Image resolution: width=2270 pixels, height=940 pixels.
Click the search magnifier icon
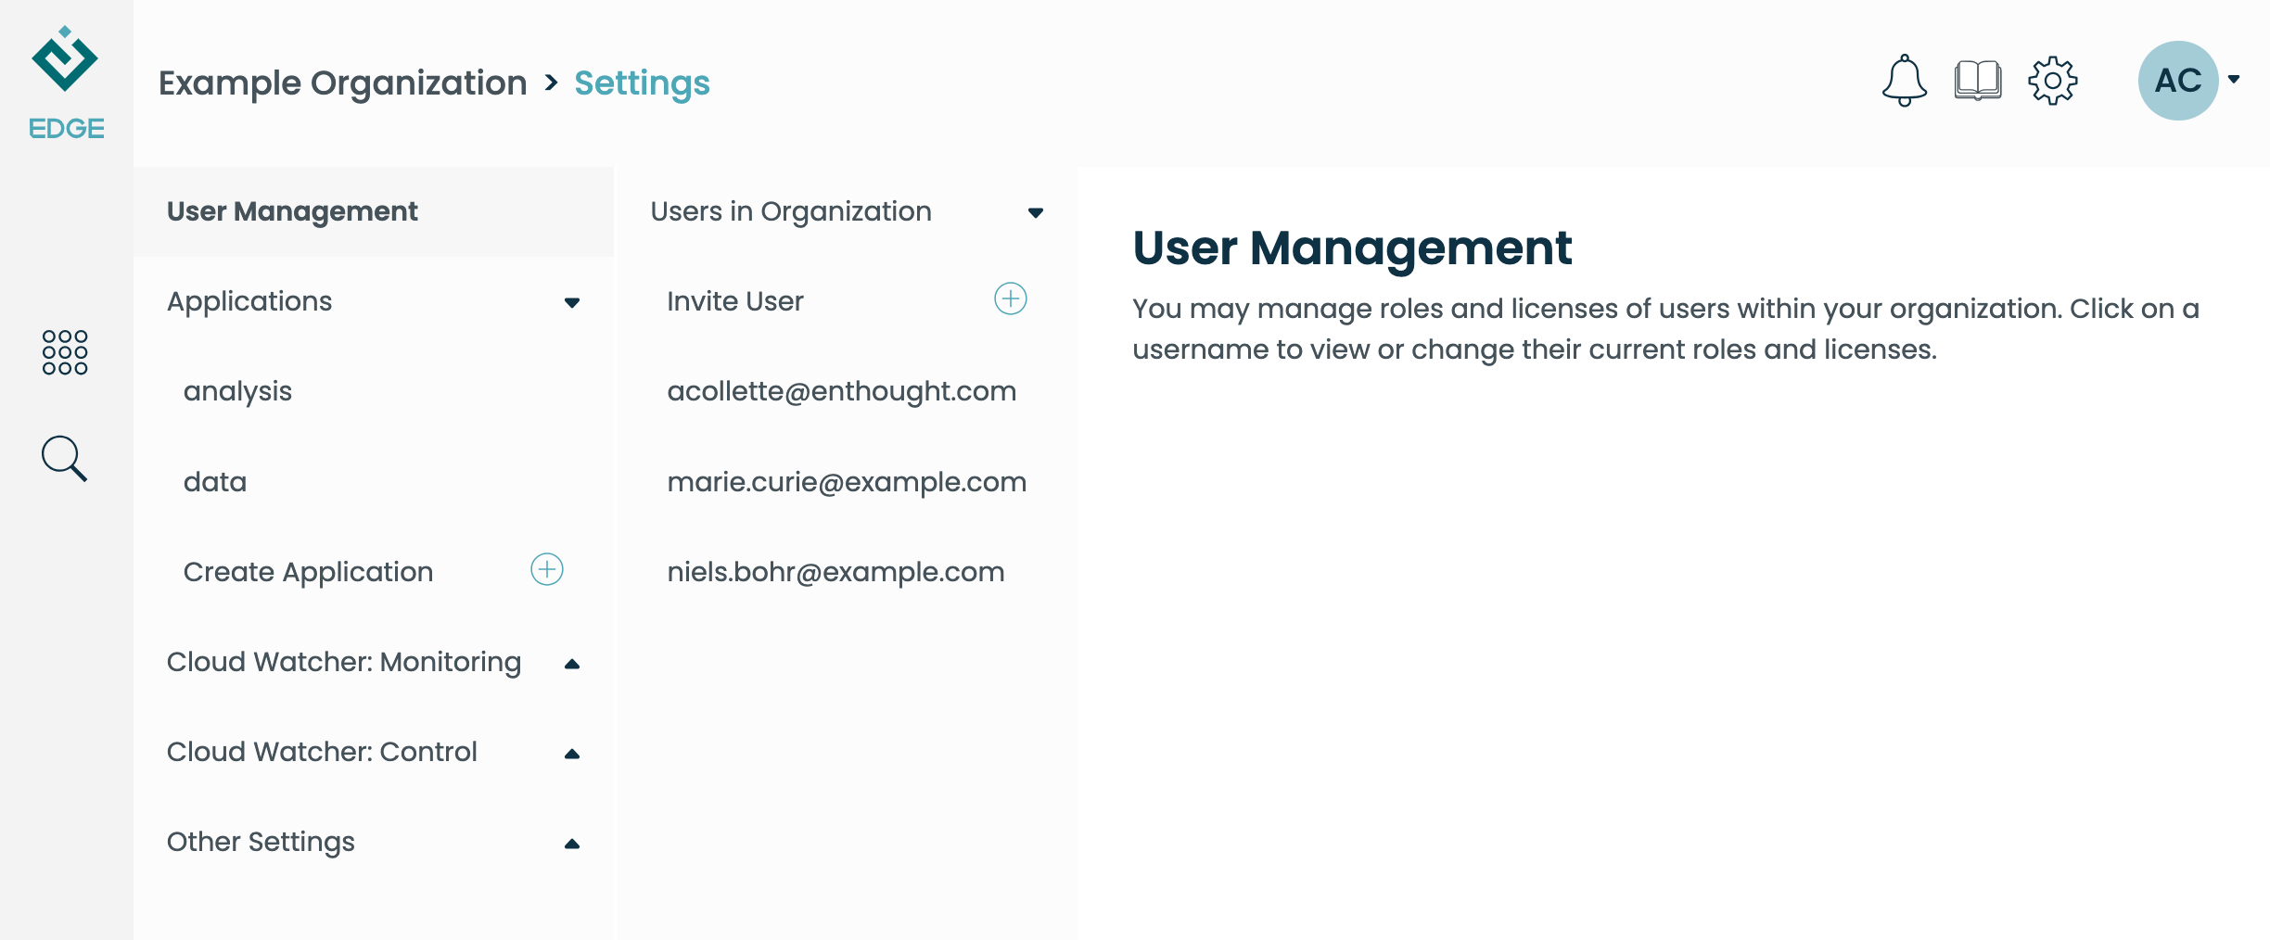coord(65,459)
